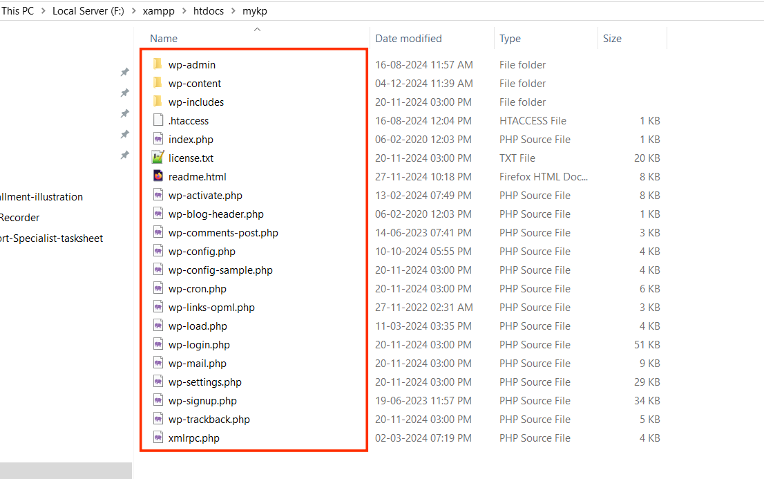Click the xmlrpc.php file icon
The width and height of the screenshot is (764, 479).
pyautogui.click(x=158, y=437)
